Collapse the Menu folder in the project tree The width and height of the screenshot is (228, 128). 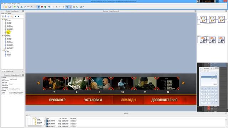[x=2, y=19]
